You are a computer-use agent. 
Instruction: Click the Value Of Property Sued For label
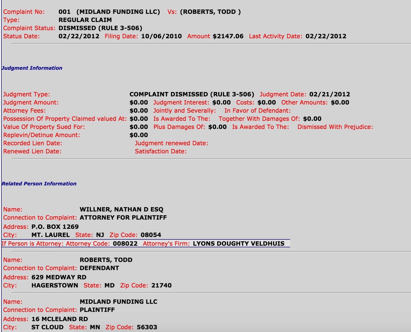tap(44, 127)
